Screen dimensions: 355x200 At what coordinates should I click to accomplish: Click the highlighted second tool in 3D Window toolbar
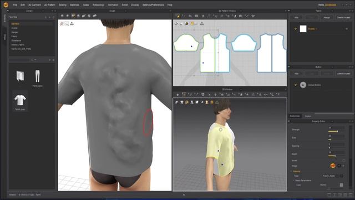184,94
